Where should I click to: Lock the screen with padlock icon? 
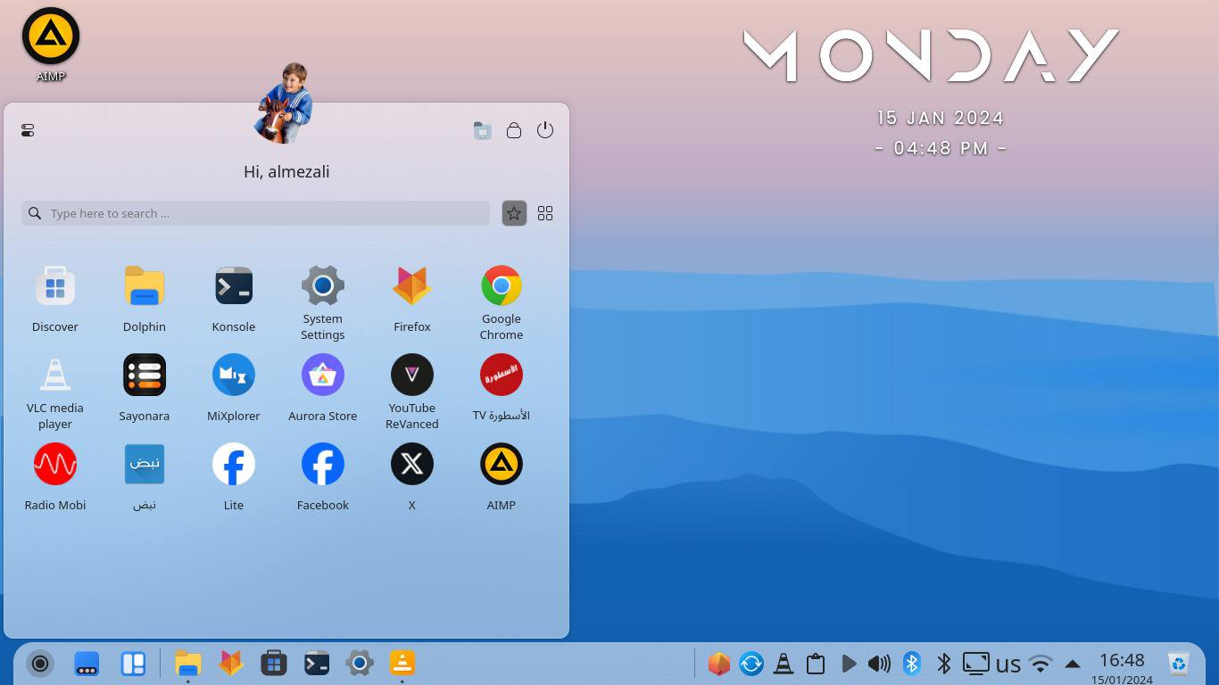tap(514, 130)
